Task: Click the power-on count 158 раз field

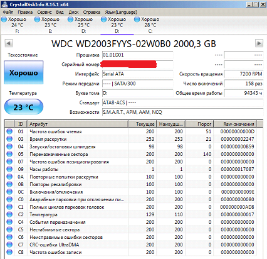Action: pyautogui.click(x=244, y=84)
